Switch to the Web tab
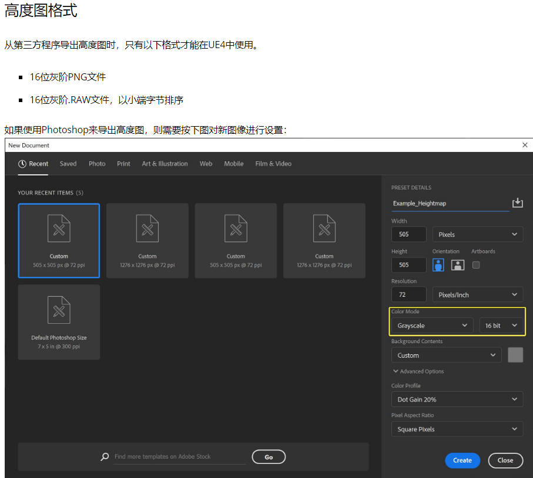The width and height of the screenshot is (533, 478). pyautogui.click(x=206, y=164)
